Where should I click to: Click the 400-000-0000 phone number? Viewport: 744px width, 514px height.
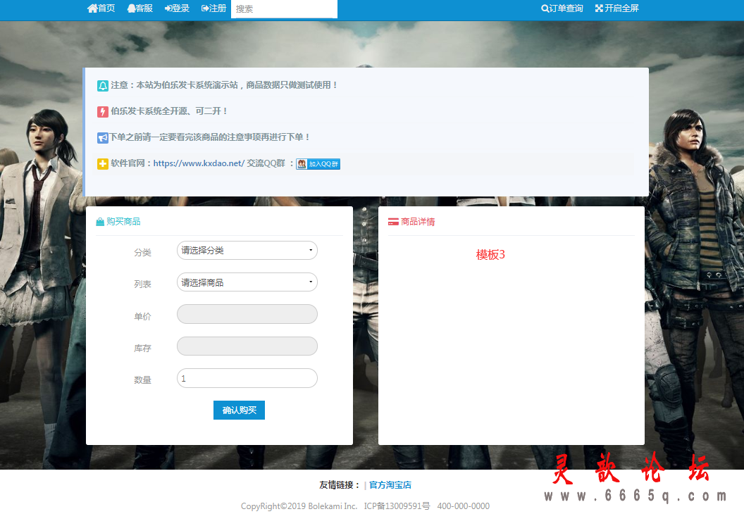(x=464, y=506)
